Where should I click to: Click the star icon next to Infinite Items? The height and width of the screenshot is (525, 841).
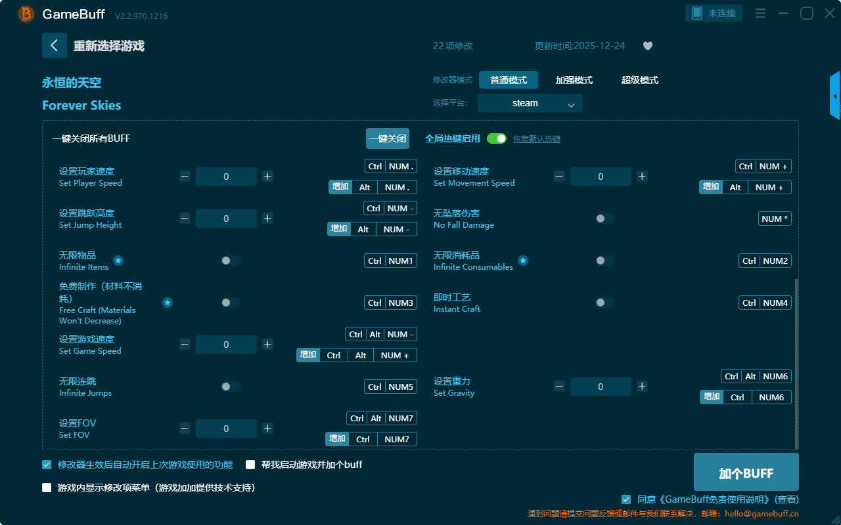(118, 261)
